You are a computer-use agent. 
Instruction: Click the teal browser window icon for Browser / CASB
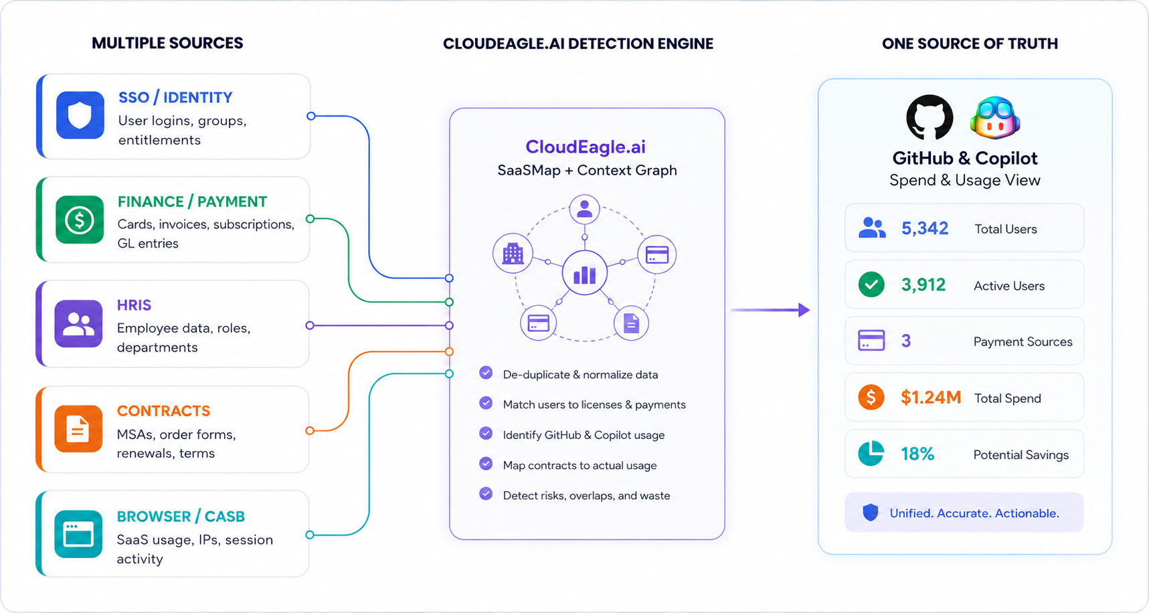click(78, 534)
